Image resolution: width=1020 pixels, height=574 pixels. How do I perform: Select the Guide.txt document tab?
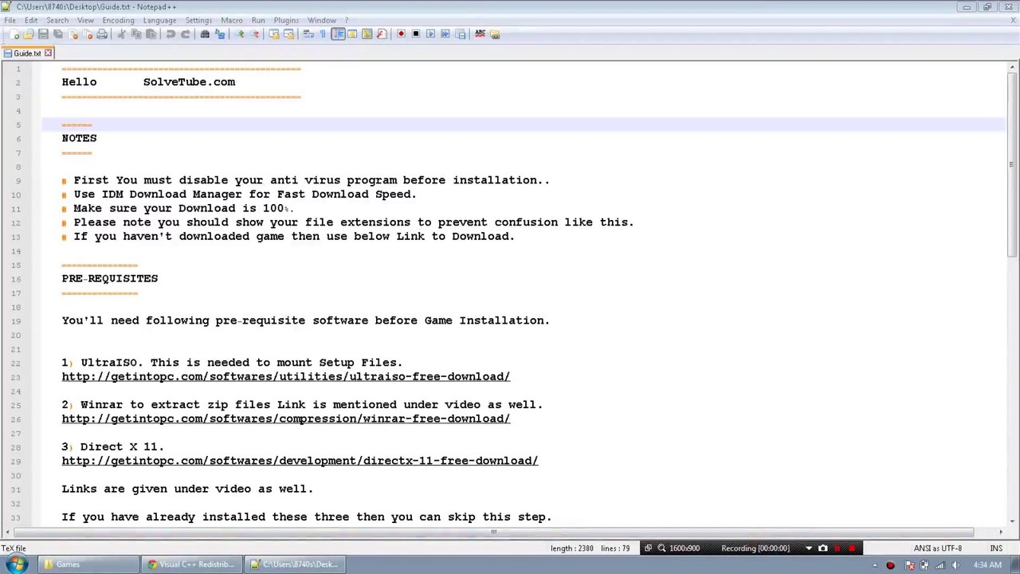28,53
